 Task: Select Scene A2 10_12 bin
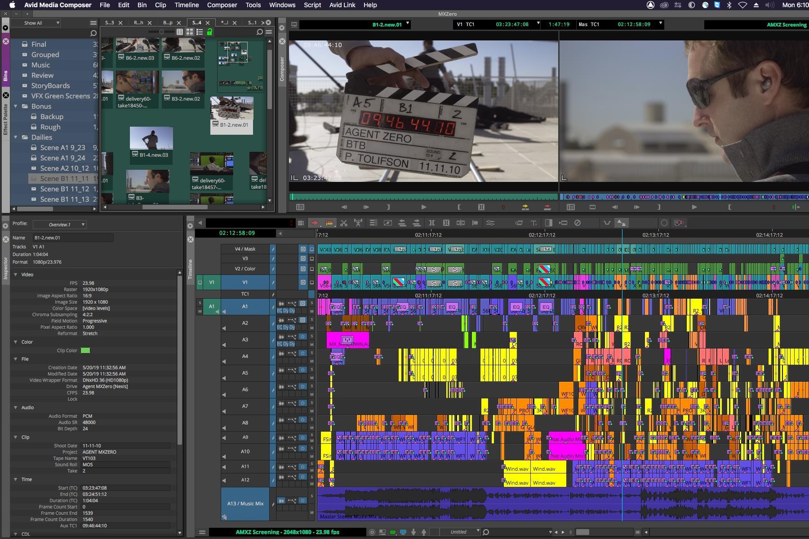(64, 168)
